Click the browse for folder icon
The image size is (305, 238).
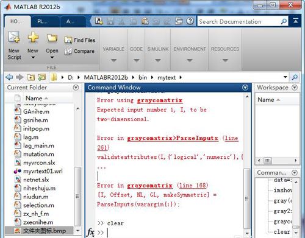(42, 77)
